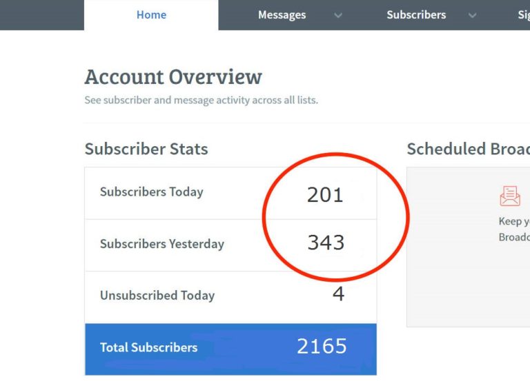Expand the Subscribers dropdown chevron
The height and width of the screenshot is (381, 530).
pyautogui.click(x=472, y=15)
